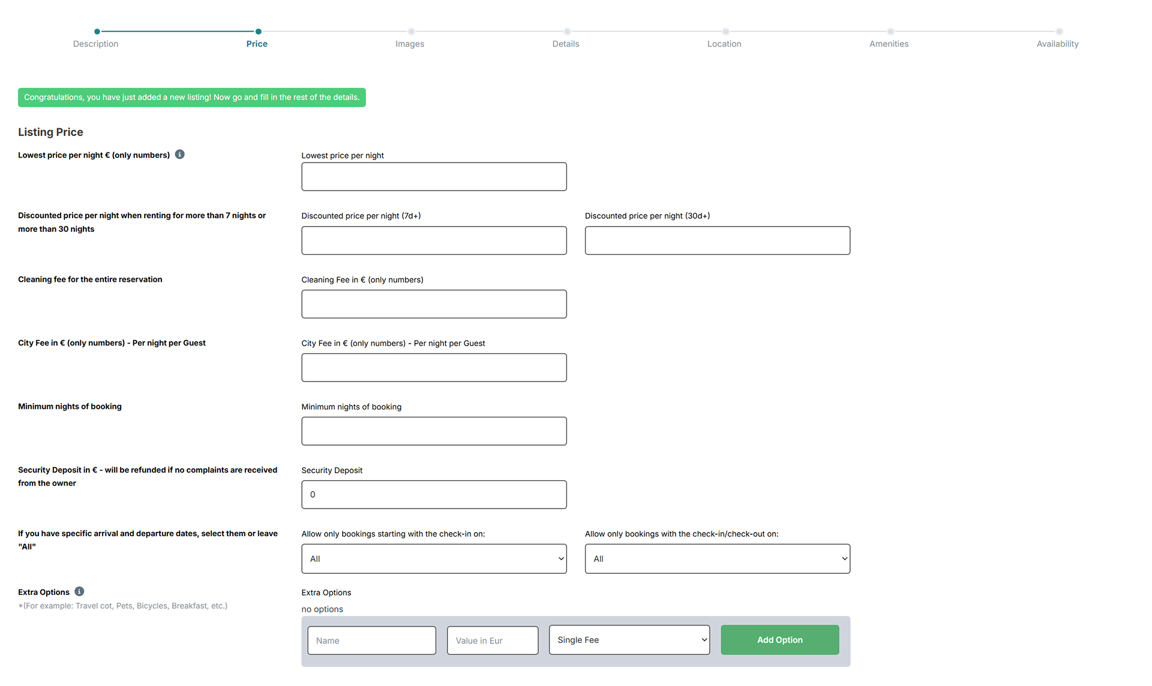
Task: Open the Location step
Action: click(x=724, y=43)
